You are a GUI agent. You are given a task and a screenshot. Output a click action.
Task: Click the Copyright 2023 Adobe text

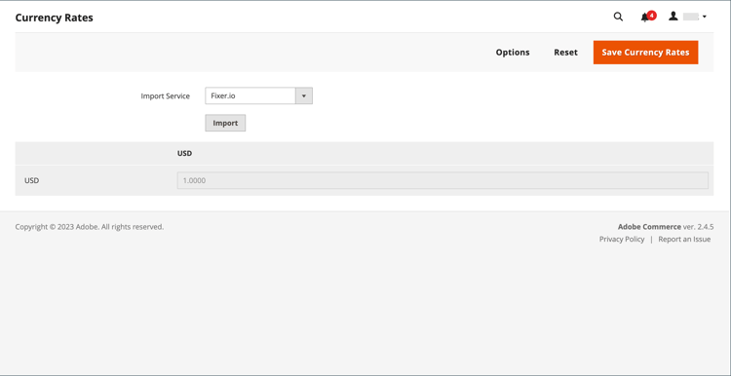click(90, 227)
